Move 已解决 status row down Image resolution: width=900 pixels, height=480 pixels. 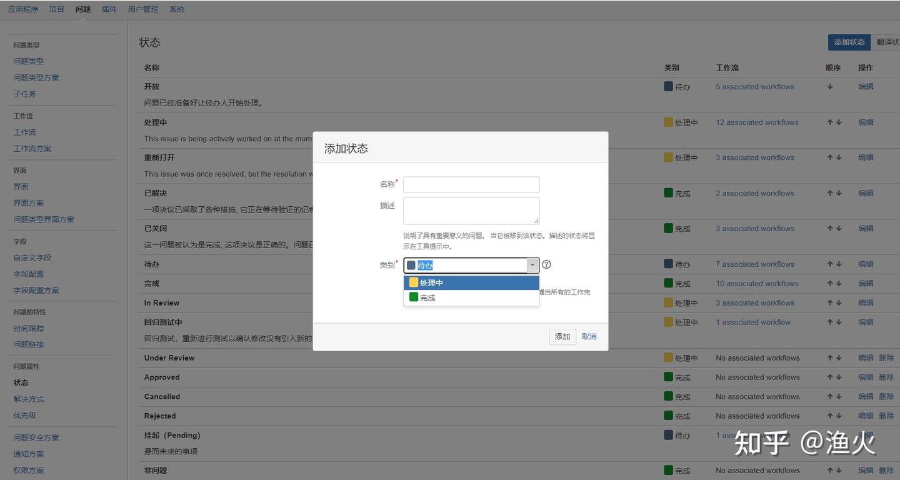[839, 193]
